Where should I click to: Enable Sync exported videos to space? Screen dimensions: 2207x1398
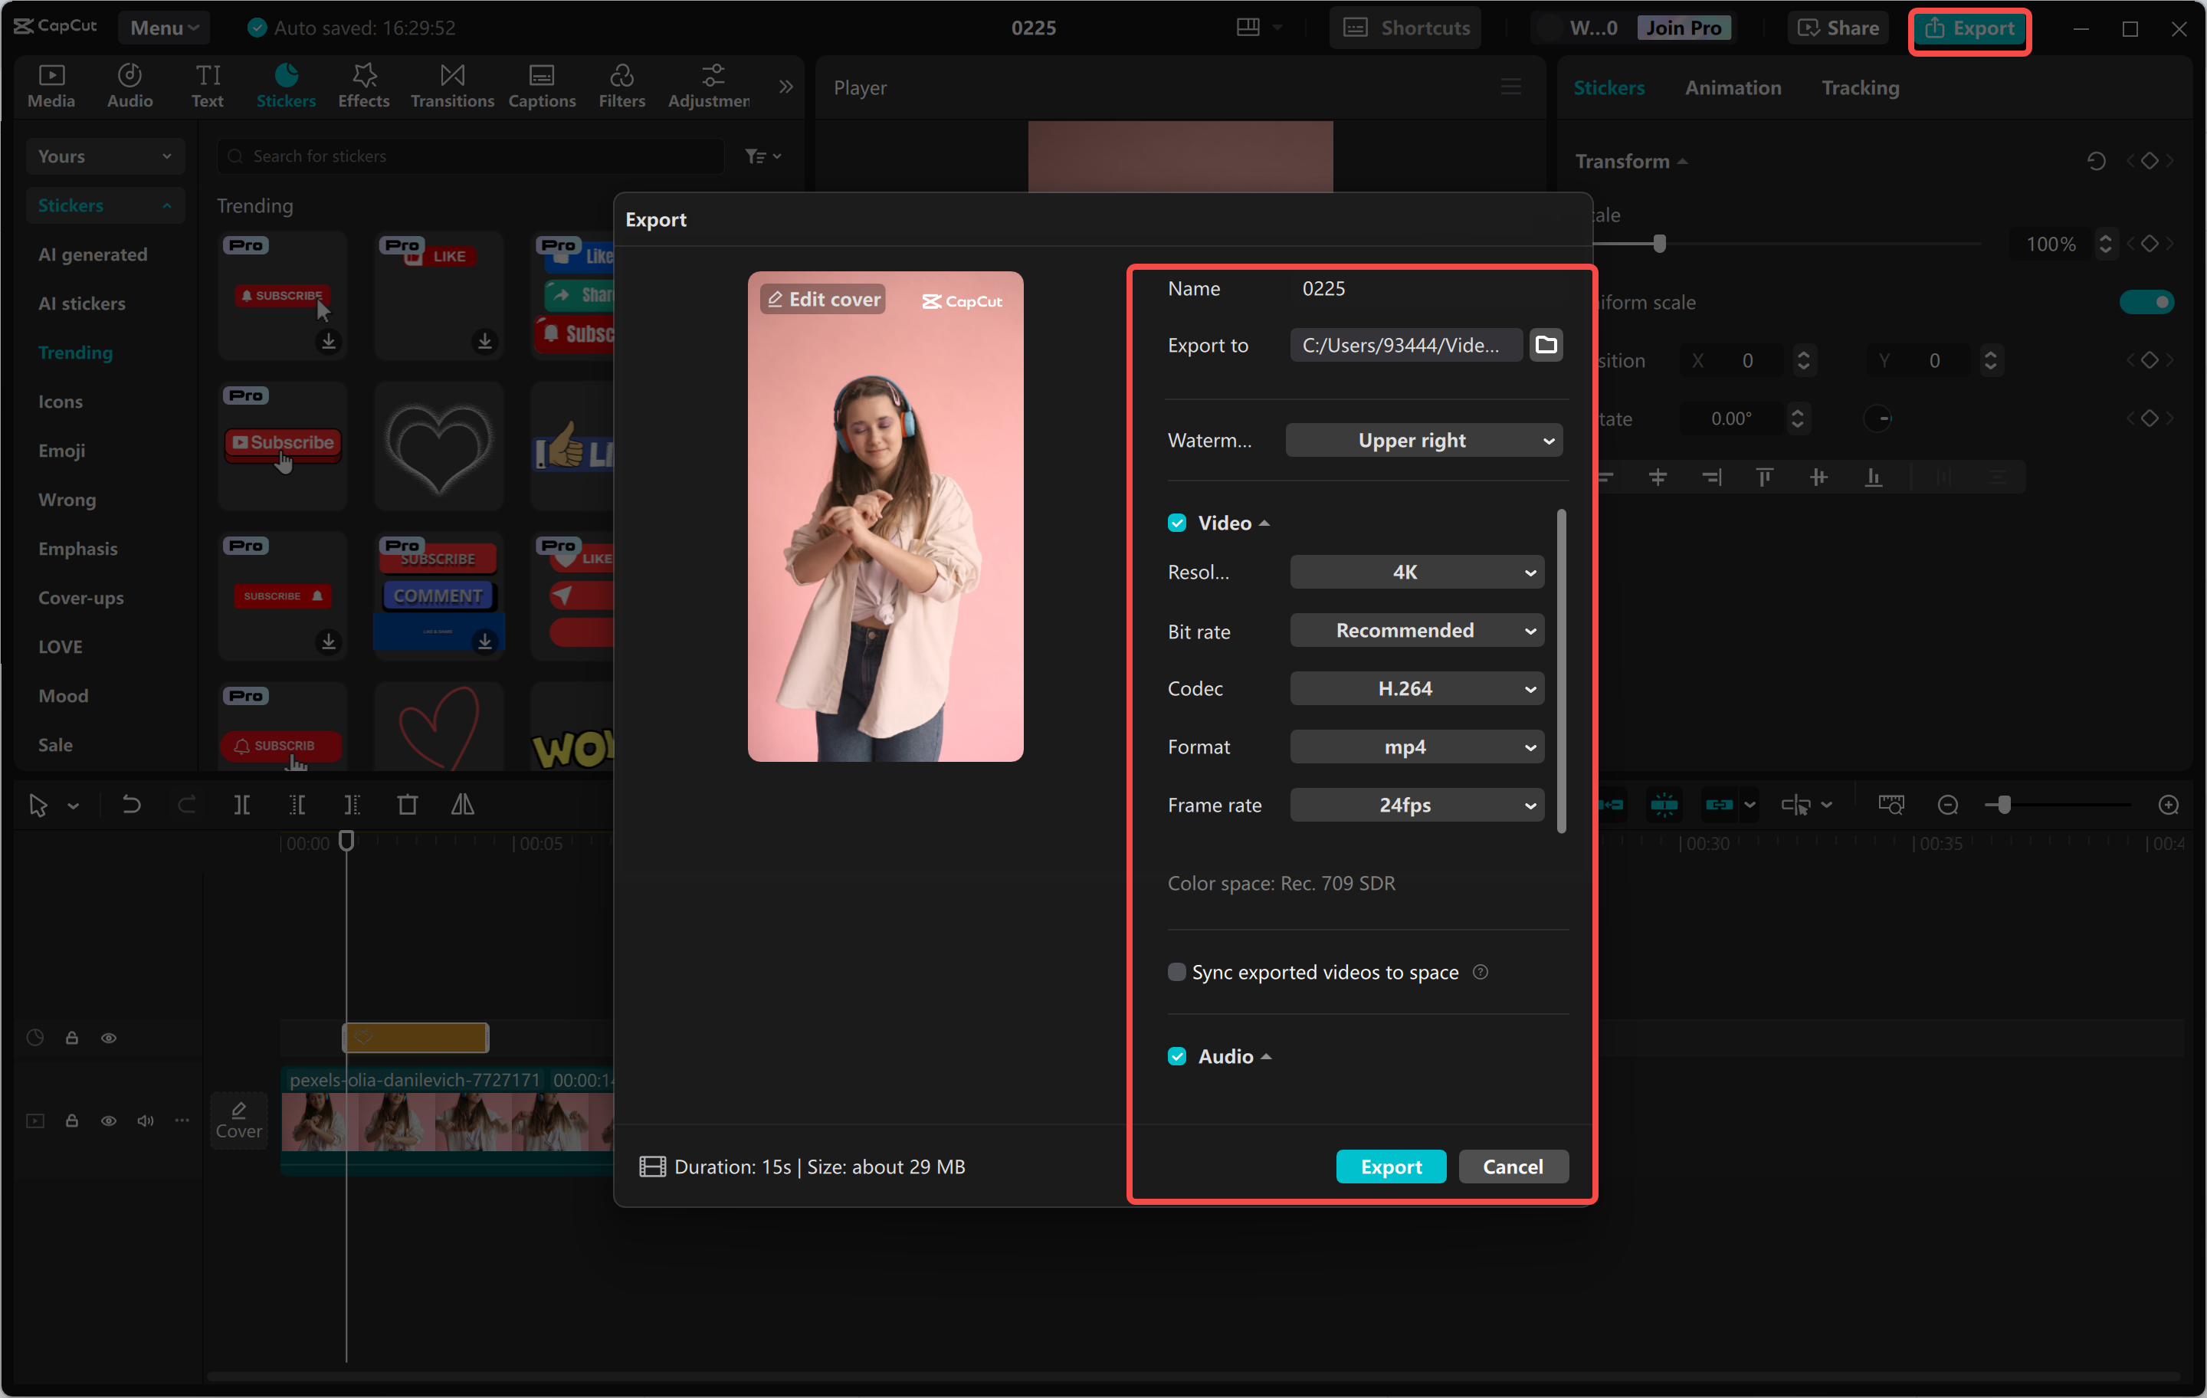1177,972
